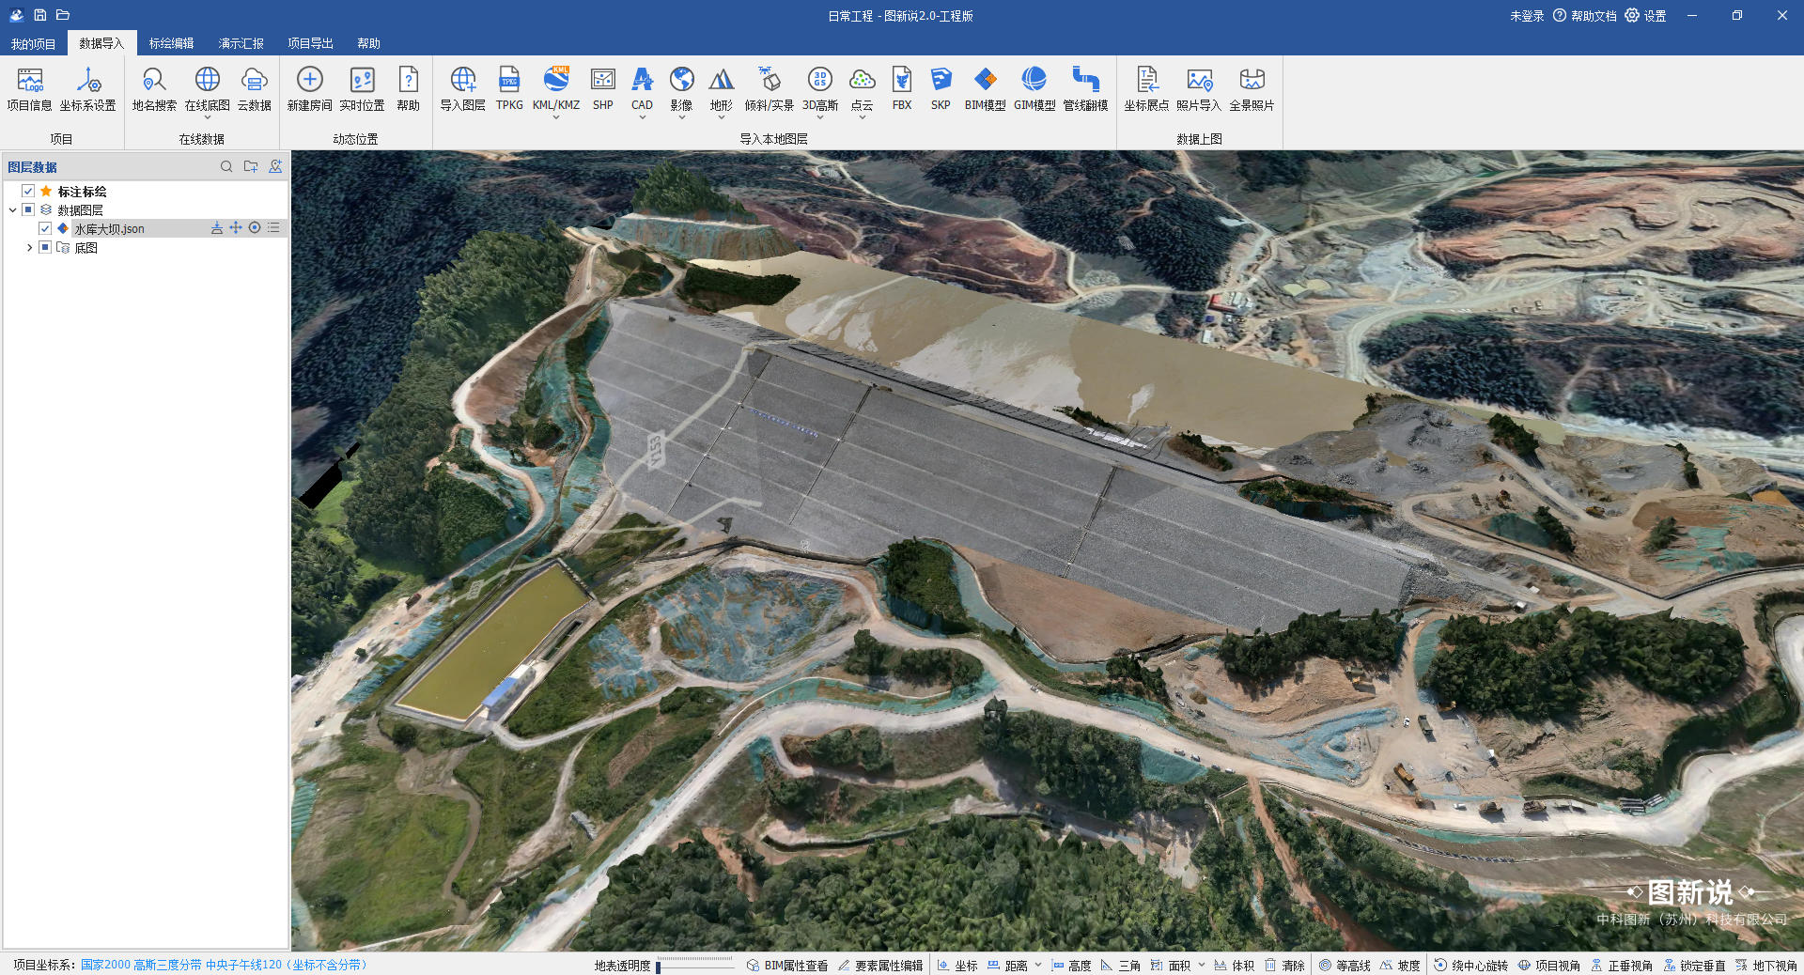Toggle the 数据图层 group checkbox
Viewport: 1804px width, 975px height.
28,209
